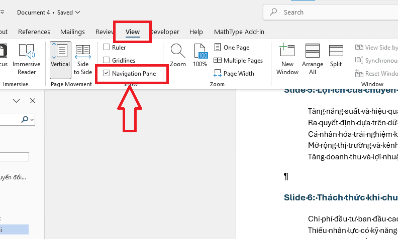Open the Immersive Reader view
This screenshot has width=398, height=248.
pos(27,59)
